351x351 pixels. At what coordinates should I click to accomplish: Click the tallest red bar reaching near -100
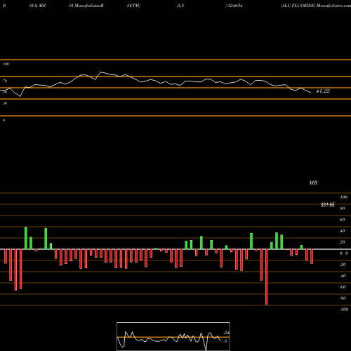coord(266,277)
